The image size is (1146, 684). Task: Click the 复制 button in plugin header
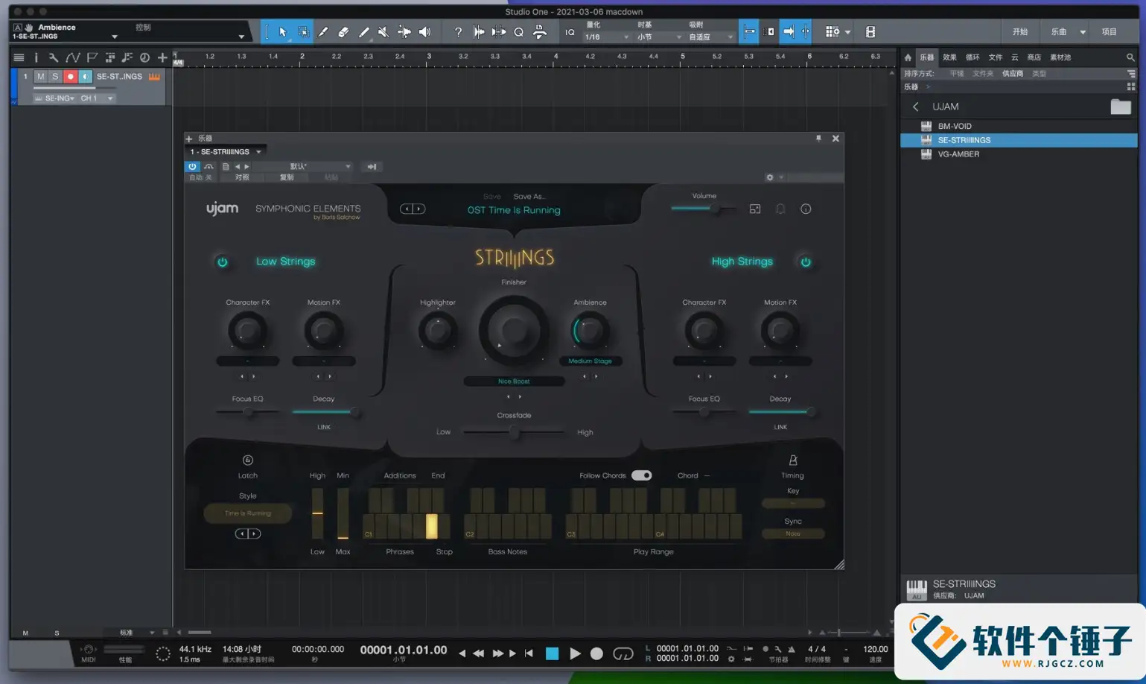[287, 177]
